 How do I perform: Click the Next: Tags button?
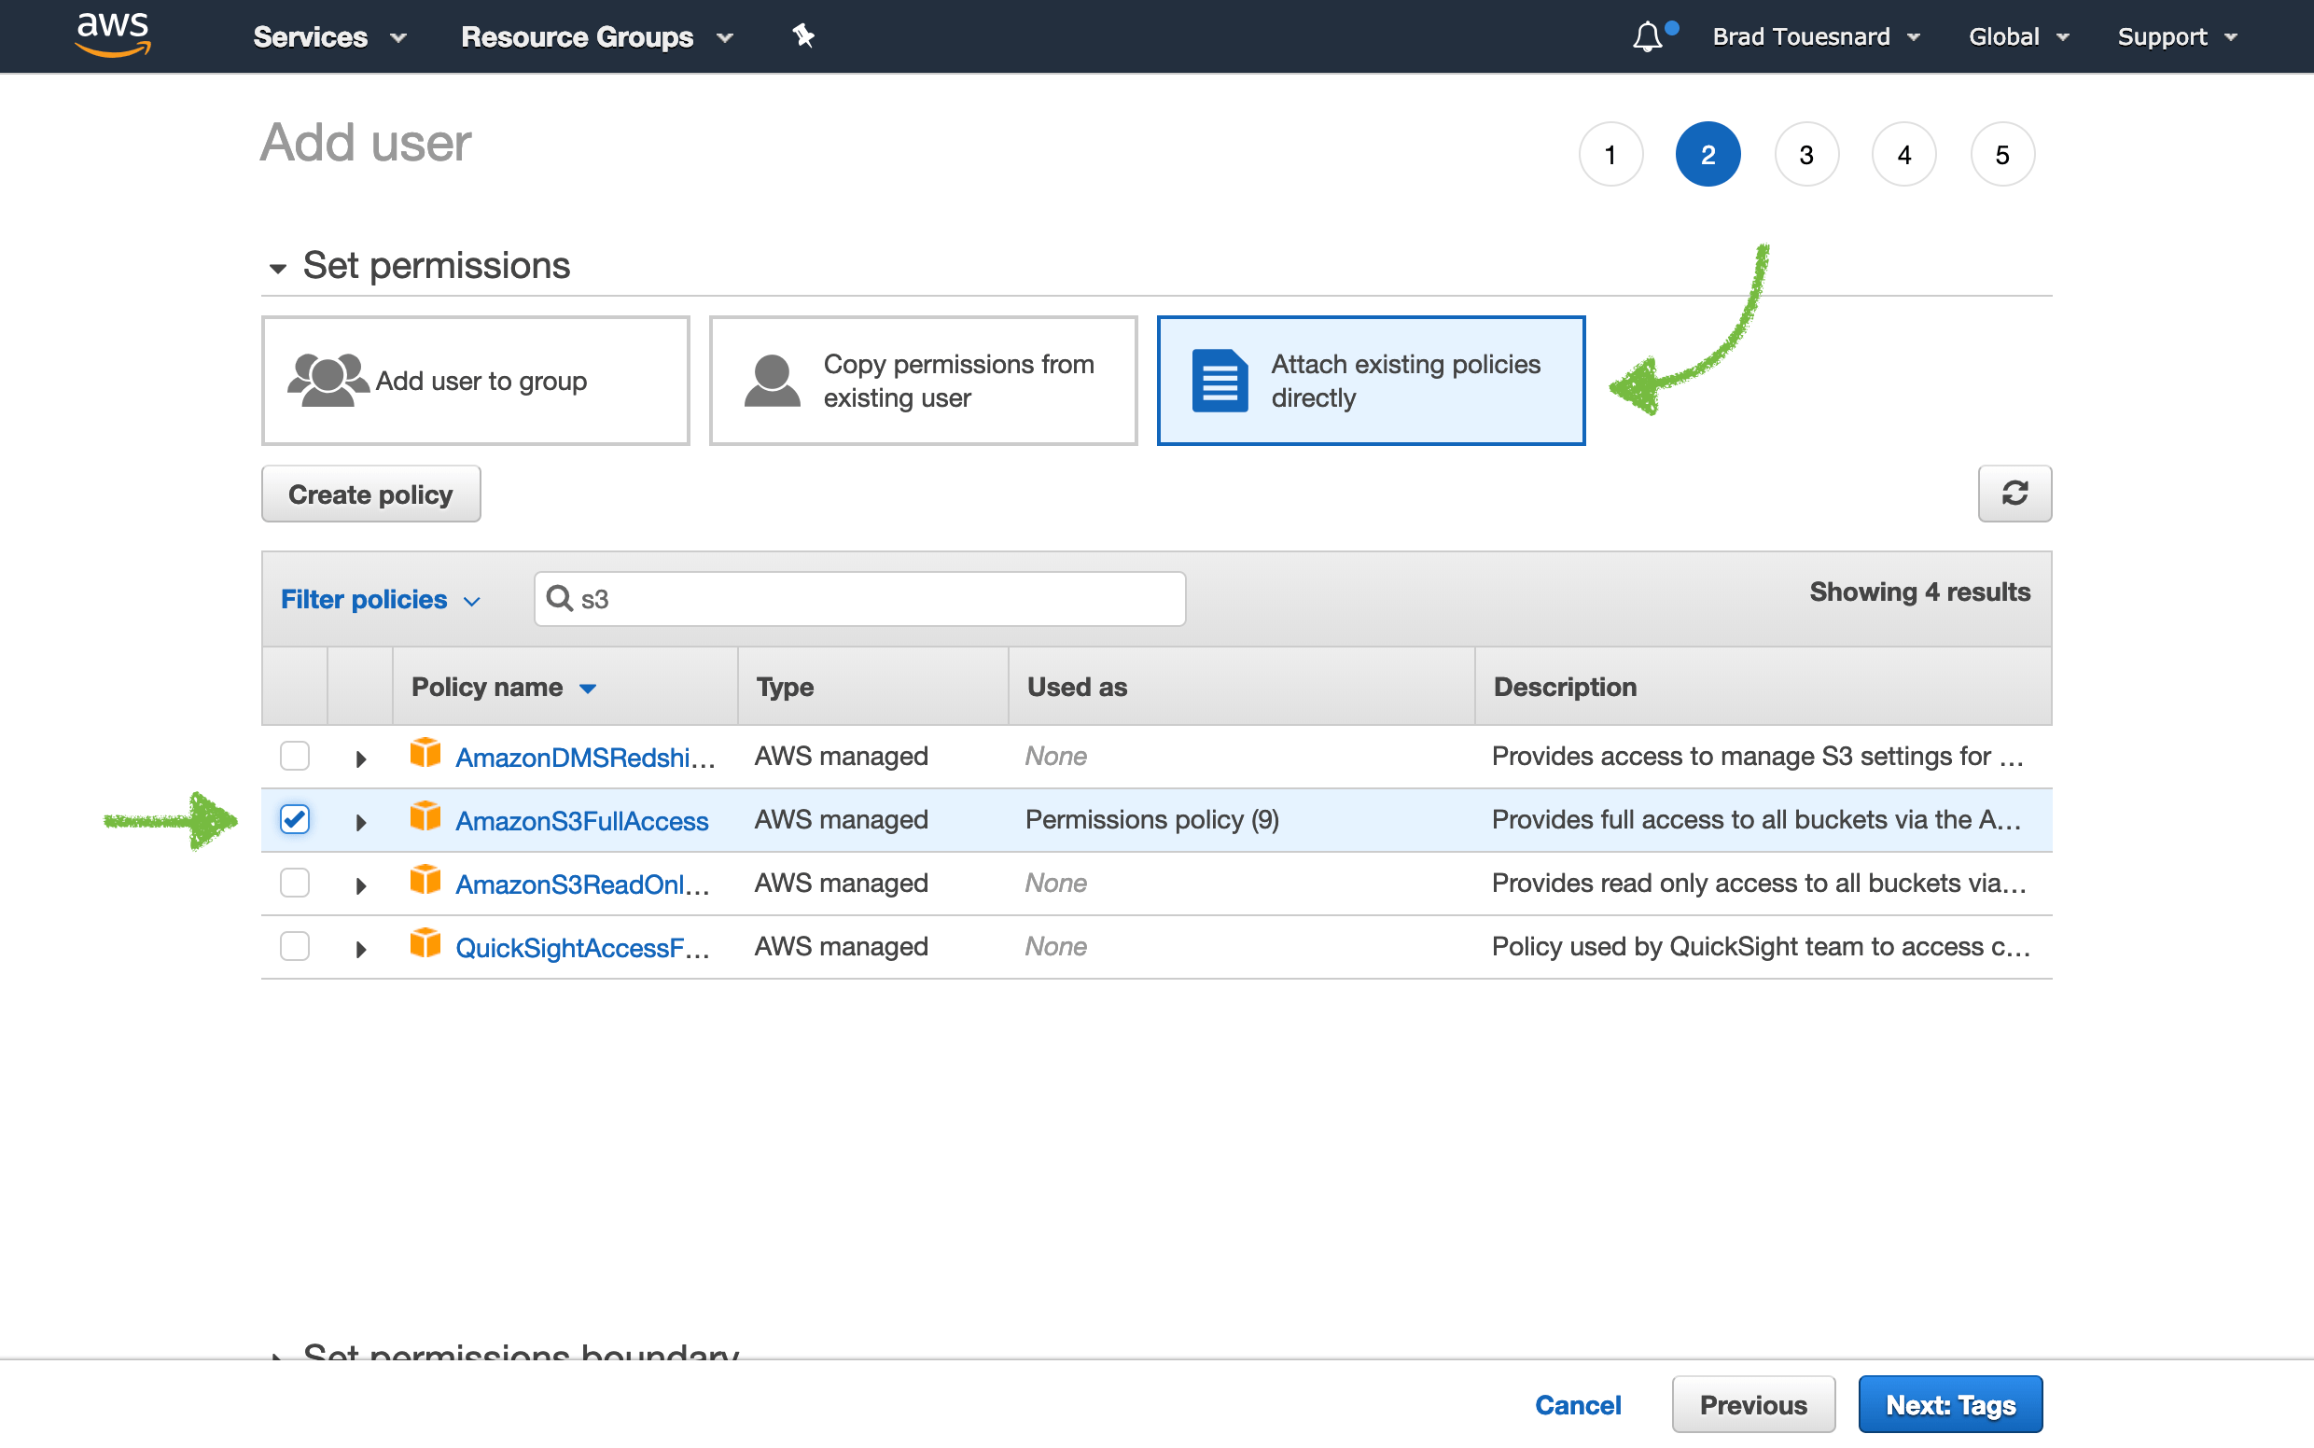click(x=1950, y=1404)
